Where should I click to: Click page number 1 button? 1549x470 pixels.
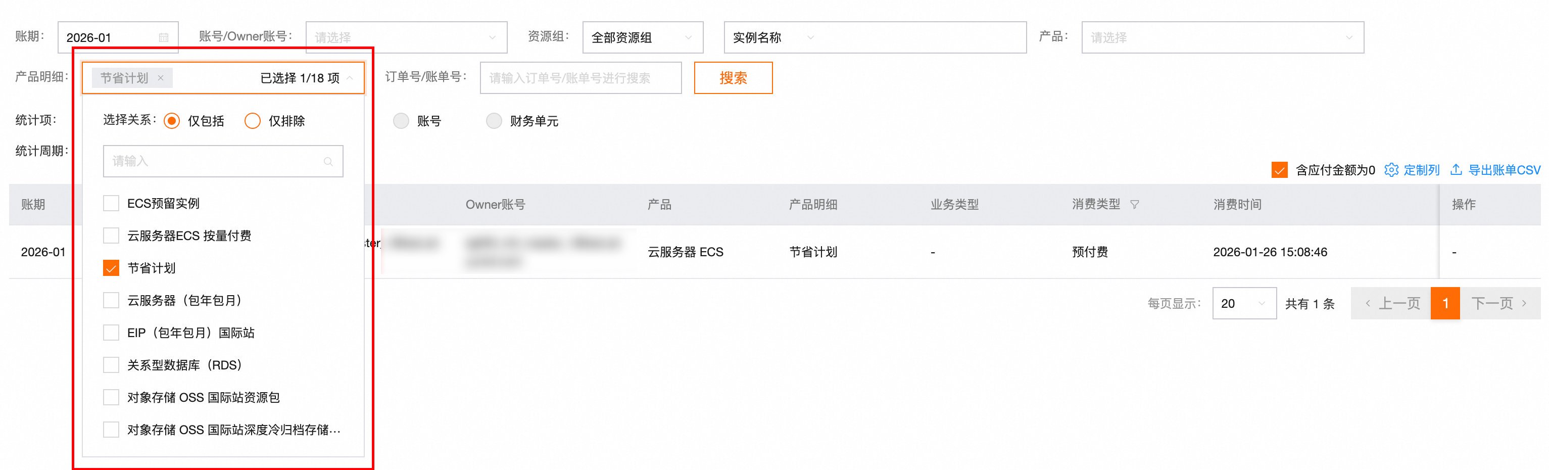click(1445, 303)
